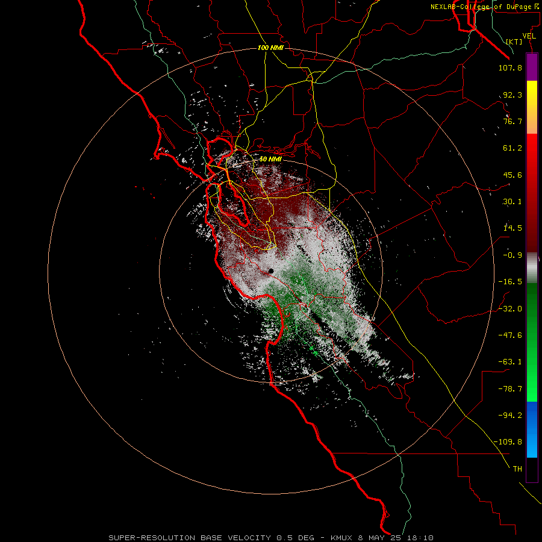Image resolution: width=542 pixels, height=542 pixels.
Task: Click the black radar site dot
Action: click(x=271, y=272)
